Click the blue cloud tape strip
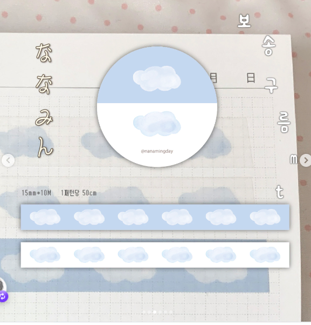Screen dimensions: 311x325 point(155,217)
